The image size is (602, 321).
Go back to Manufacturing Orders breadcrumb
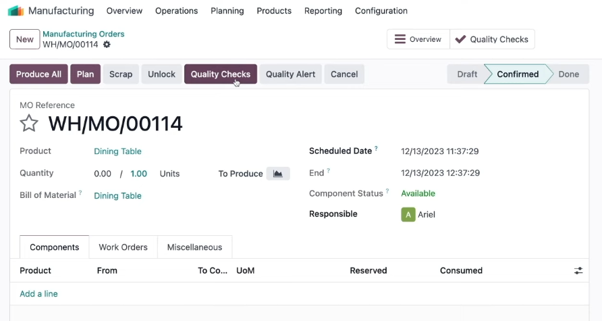pyautogui.click(x=84, y=34)
